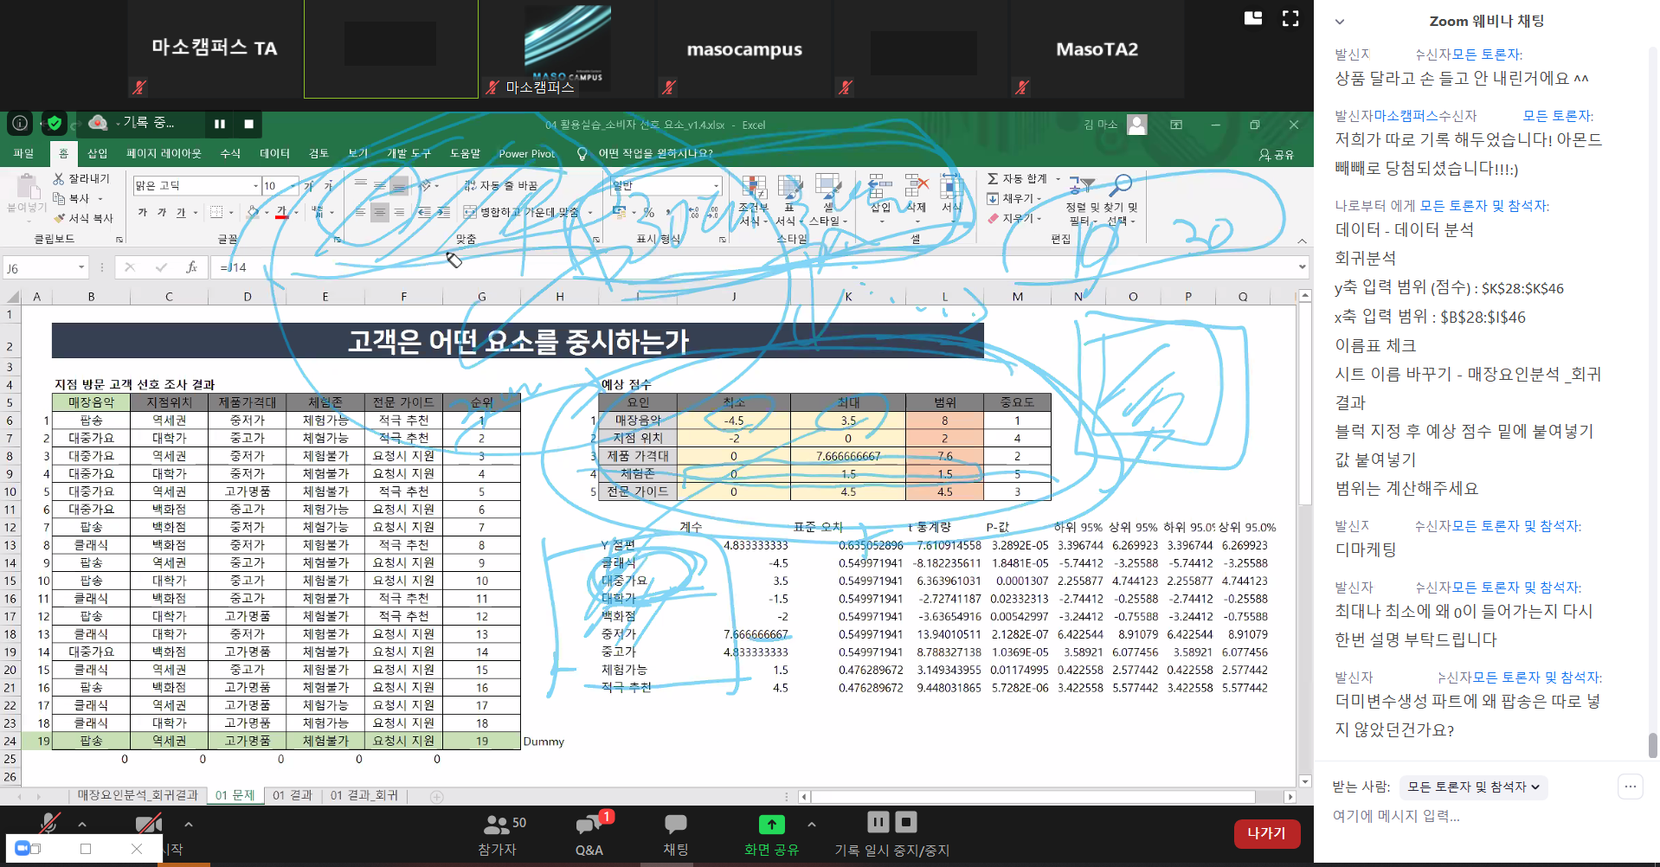Image resolution: width=1660 pixels, height=867 pixels.
Task: Toggle center horizontal alignment button
Action: coord(379,212)
